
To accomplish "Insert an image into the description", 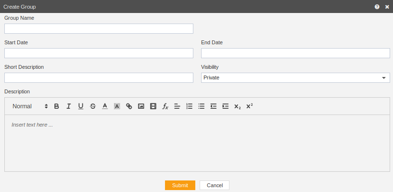I will (141, 106).
